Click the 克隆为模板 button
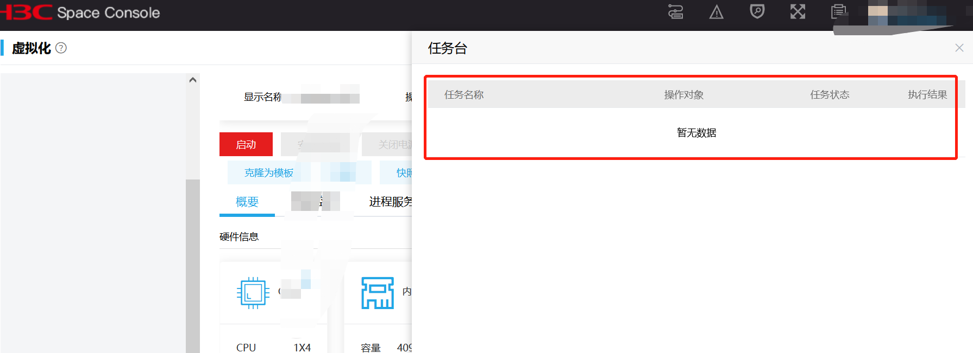973x353 pixels. pyautogui.click(x=269, y=172)
